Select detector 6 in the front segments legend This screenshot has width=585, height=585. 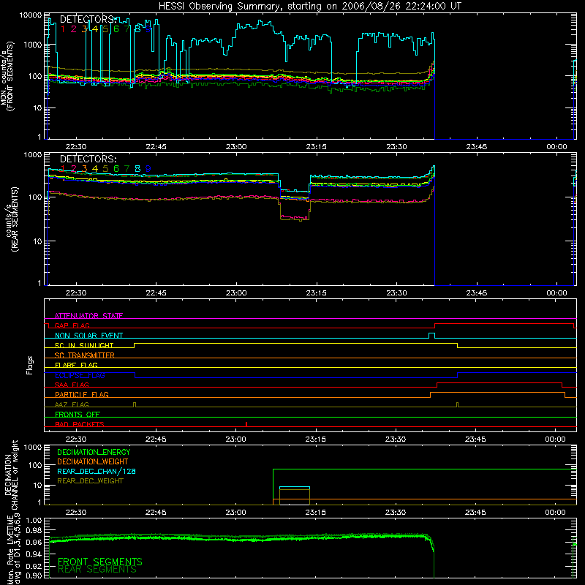click(x=116, y=29)
